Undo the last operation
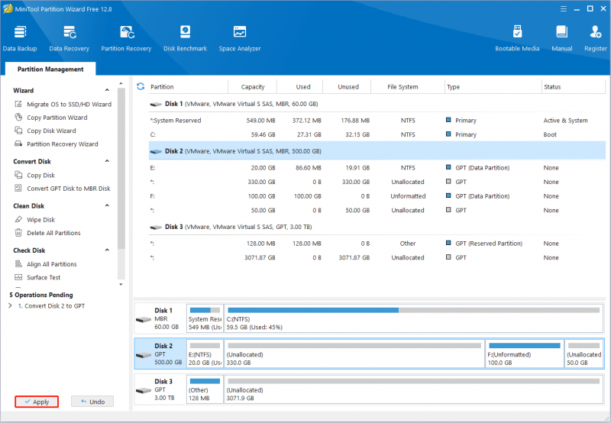Image resolution: width=611 pixels, height=423 pixels. coord(92,402)
